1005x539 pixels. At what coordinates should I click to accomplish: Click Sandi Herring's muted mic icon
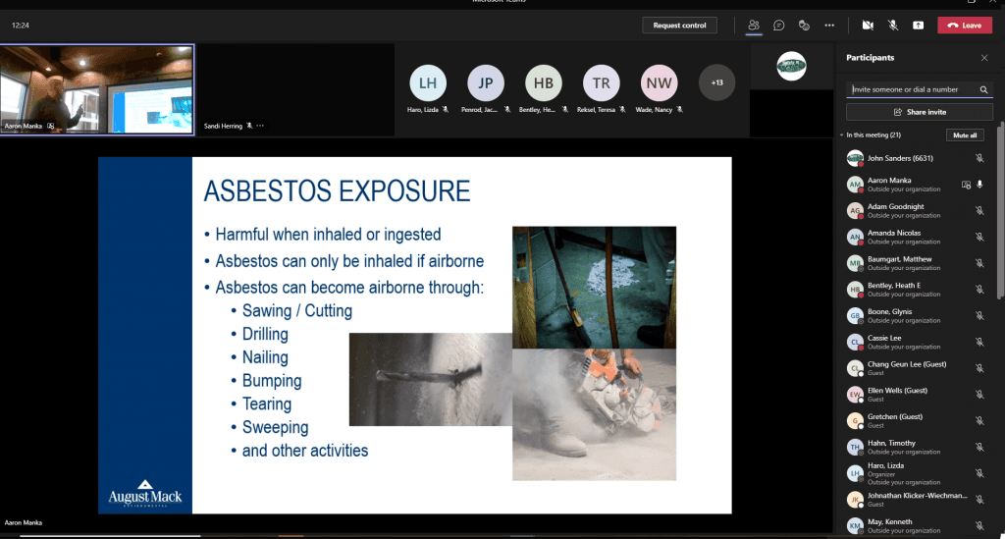249,126
